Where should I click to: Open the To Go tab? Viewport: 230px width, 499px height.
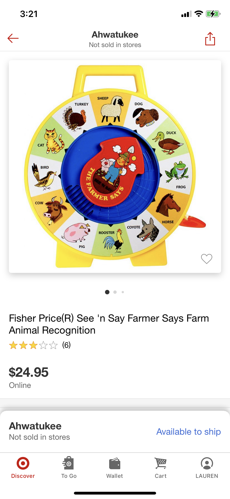pos(69,468)
